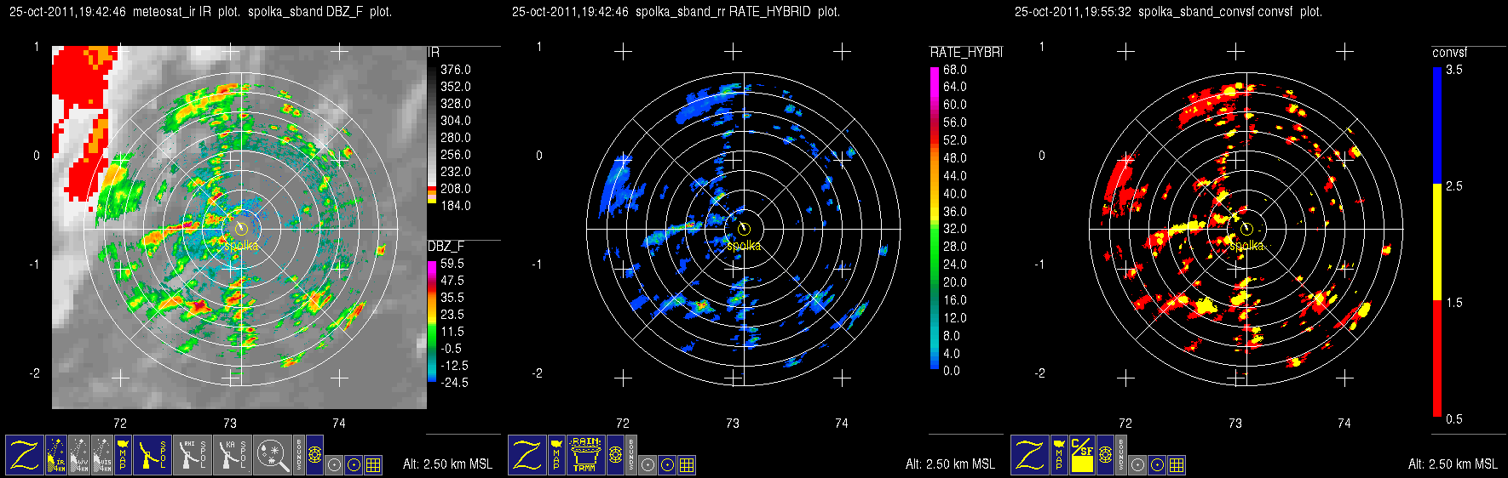The image size is (1508, 478).
Task: Click the RATE_HYBRI legend heading
Action: coord(966,52)
